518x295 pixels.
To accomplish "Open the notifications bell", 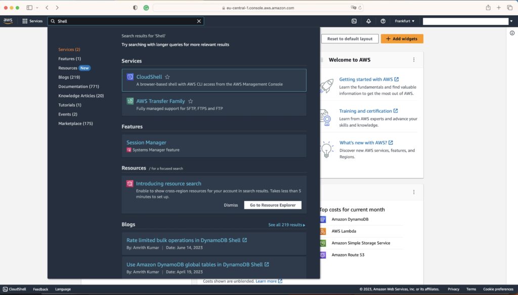I will pyautogui.click(x=368, y=21).
